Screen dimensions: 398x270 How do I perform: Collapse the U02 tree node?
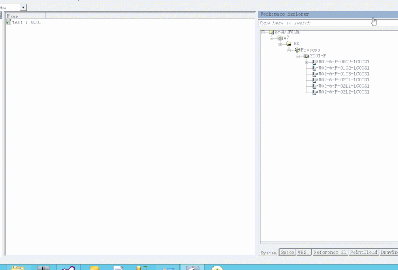pyautogui.click(x=280, y=44)
